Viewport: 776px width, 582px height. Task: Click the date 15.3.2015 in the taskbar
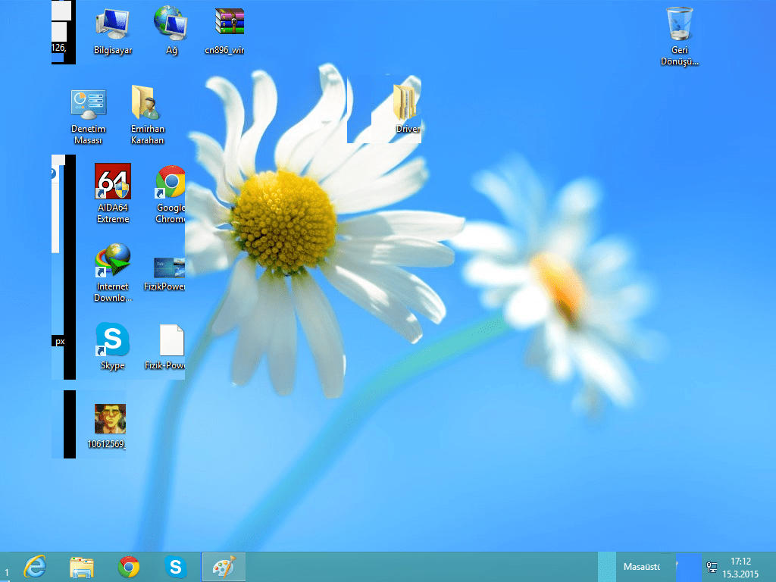[x=740, y=574]
